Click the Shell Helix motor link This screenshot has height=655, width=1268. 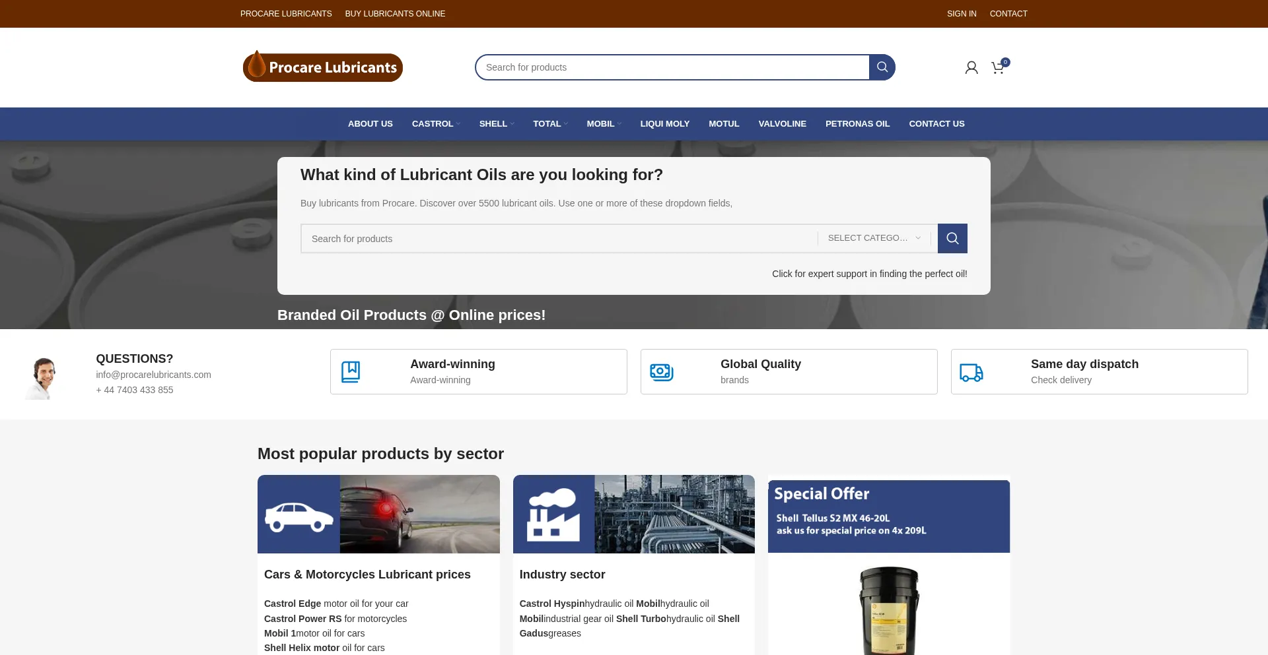click(302, 648)
